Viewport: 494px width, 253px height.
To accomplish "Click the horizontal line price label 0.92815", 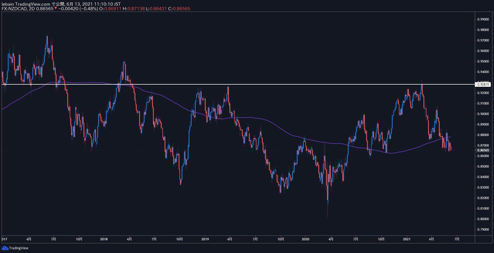I will pyautogui.click(x=483, y=85).
